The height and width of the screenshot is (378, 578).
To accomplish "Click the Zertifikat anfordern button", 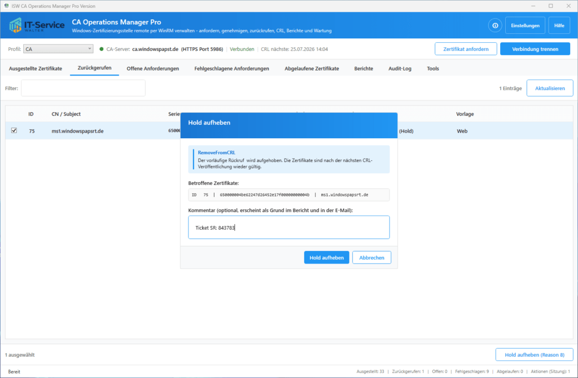I will (x=466, y=49).
